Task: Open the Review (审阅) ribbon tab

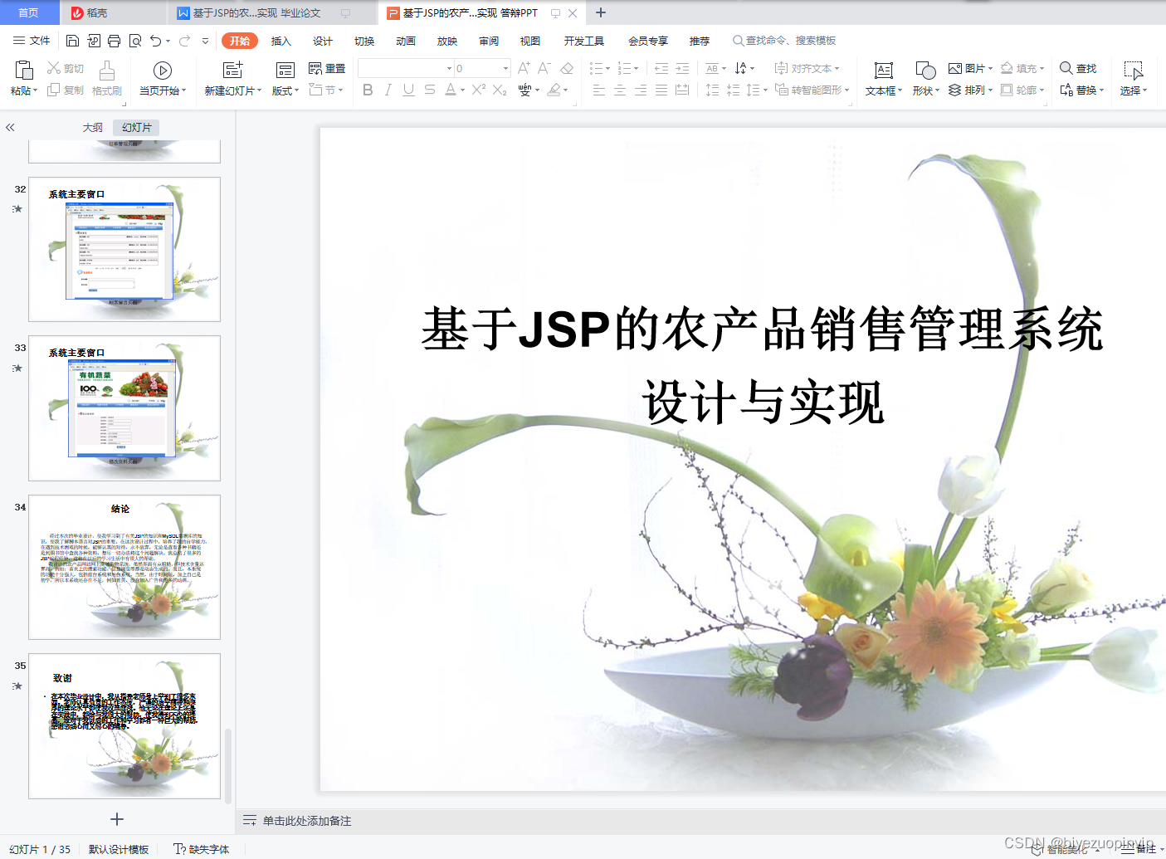Action: click(x=489, y=41)
